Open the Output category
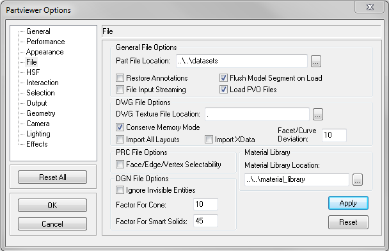Viewport: 389px width, 251px height. click(x=36, y=103)
